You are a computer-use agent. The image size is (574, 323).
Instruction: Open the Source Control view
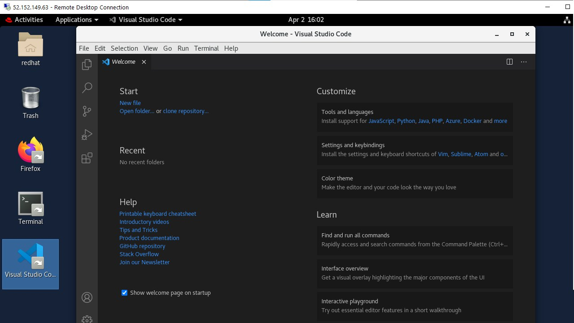click(87, 111)
